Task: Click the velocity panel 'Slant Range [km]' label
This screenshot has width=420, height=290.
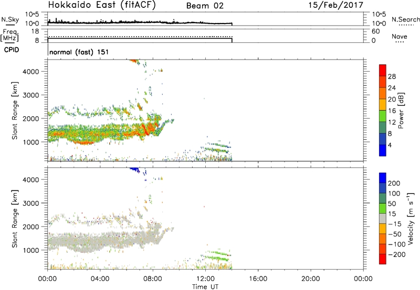Action: click(15, 219)
